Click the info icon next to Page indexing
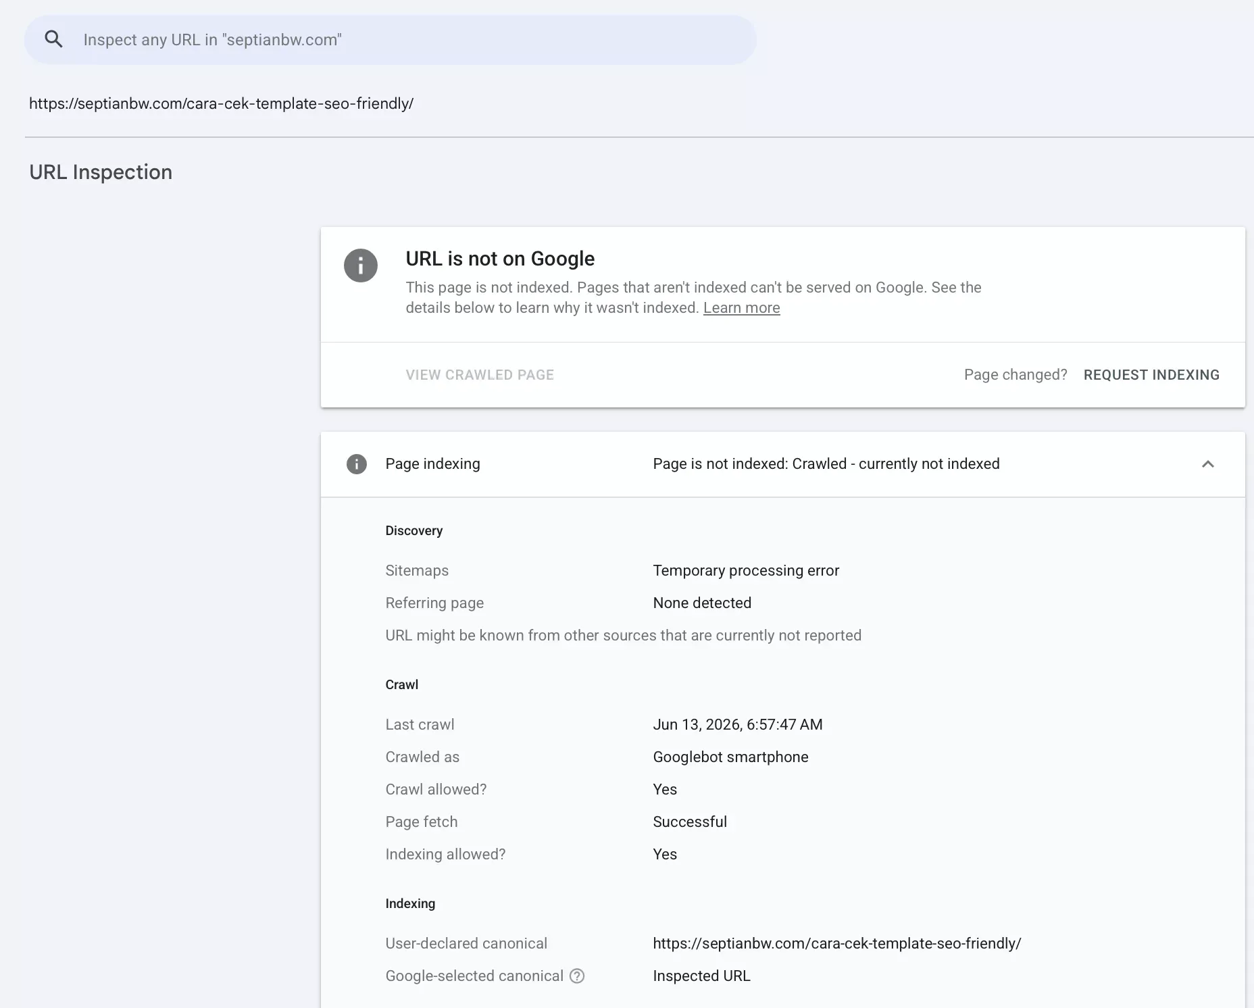1254x1008 pixels. 357,464
